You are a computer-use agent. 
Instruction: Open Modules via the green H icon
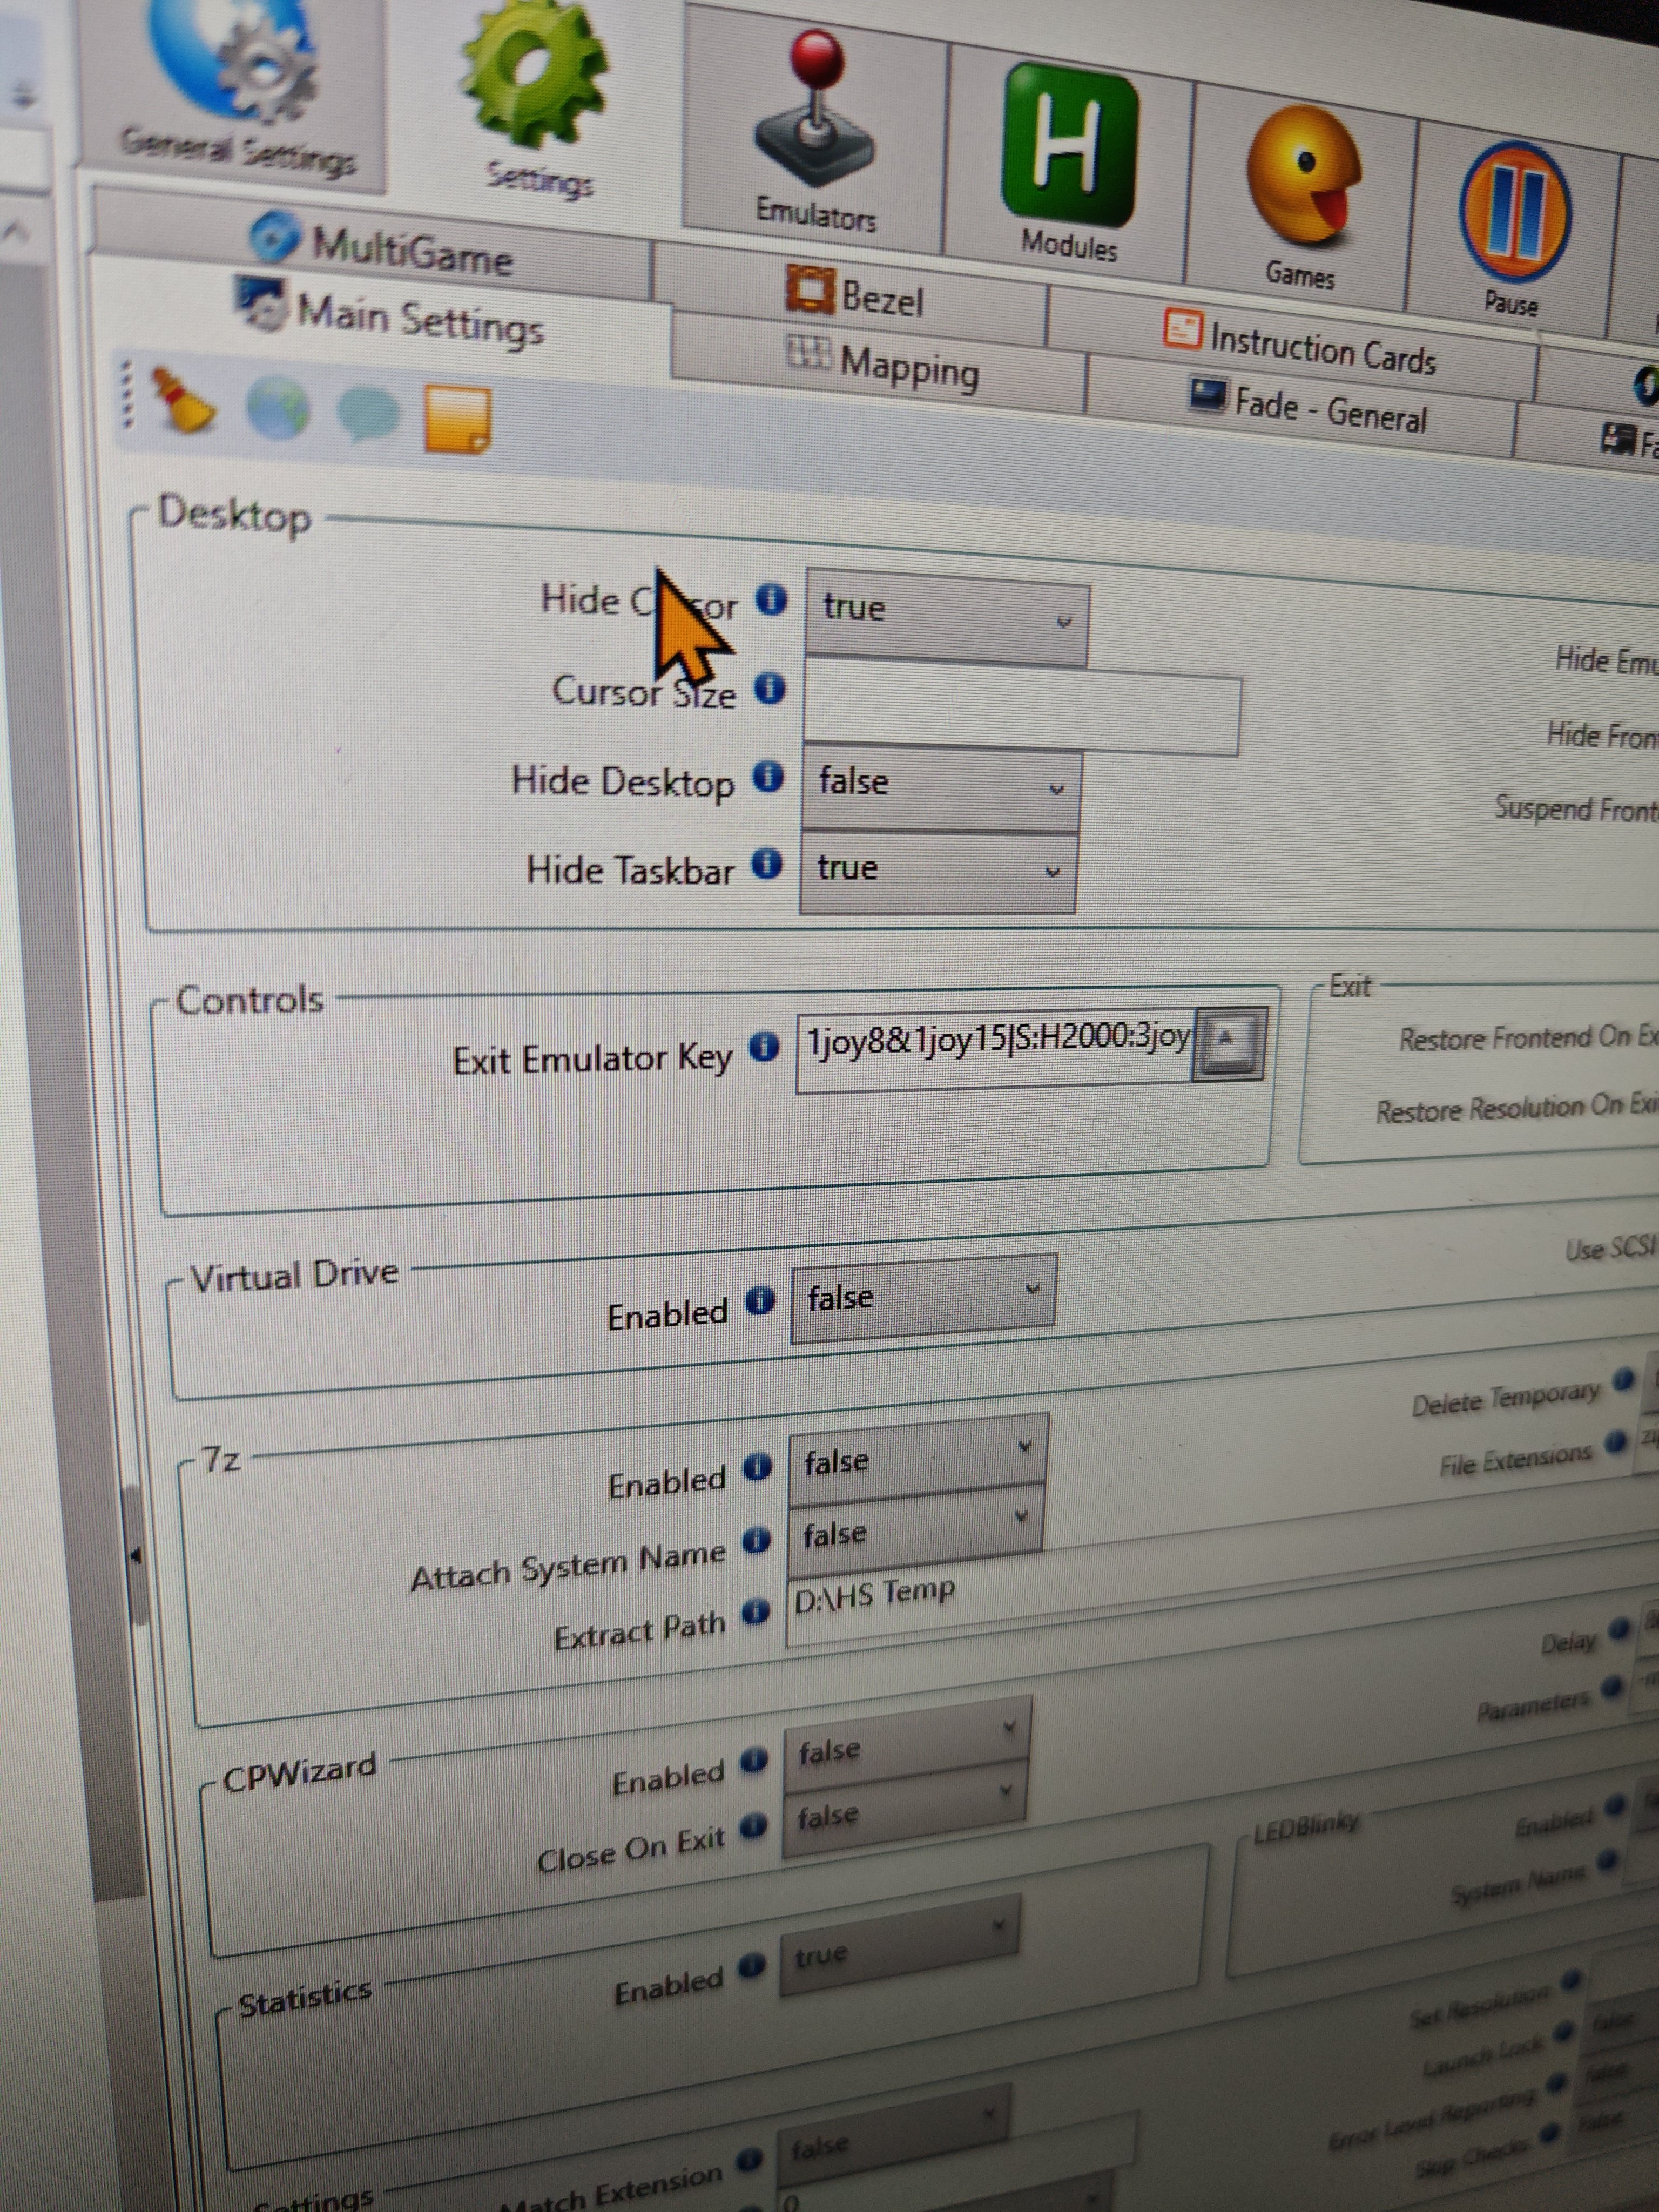[1070, 145]
